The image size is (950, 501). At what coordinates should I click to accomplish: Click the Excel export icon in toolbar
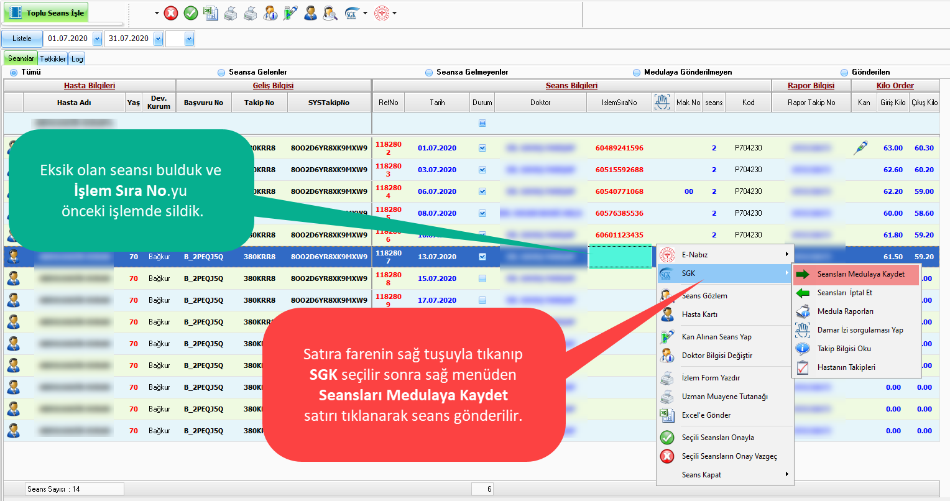click(x=211, y=13)
